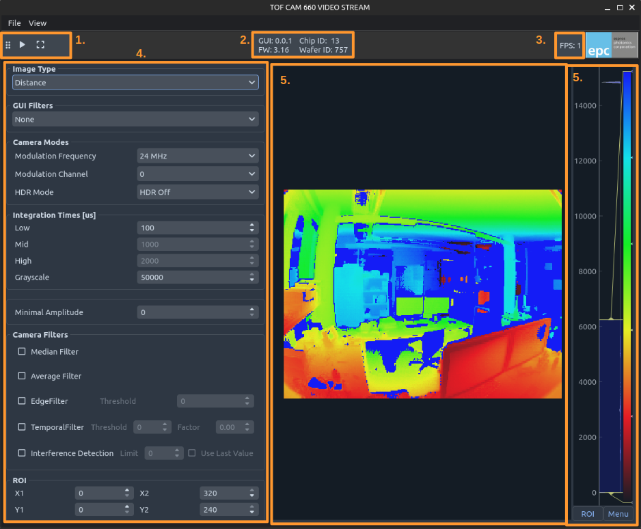Image resolution: width=641 pixels, height=529 pixels.
Task: Click the Grayscale integration time field
Action: pyautogui.click(x=198, y=277)
